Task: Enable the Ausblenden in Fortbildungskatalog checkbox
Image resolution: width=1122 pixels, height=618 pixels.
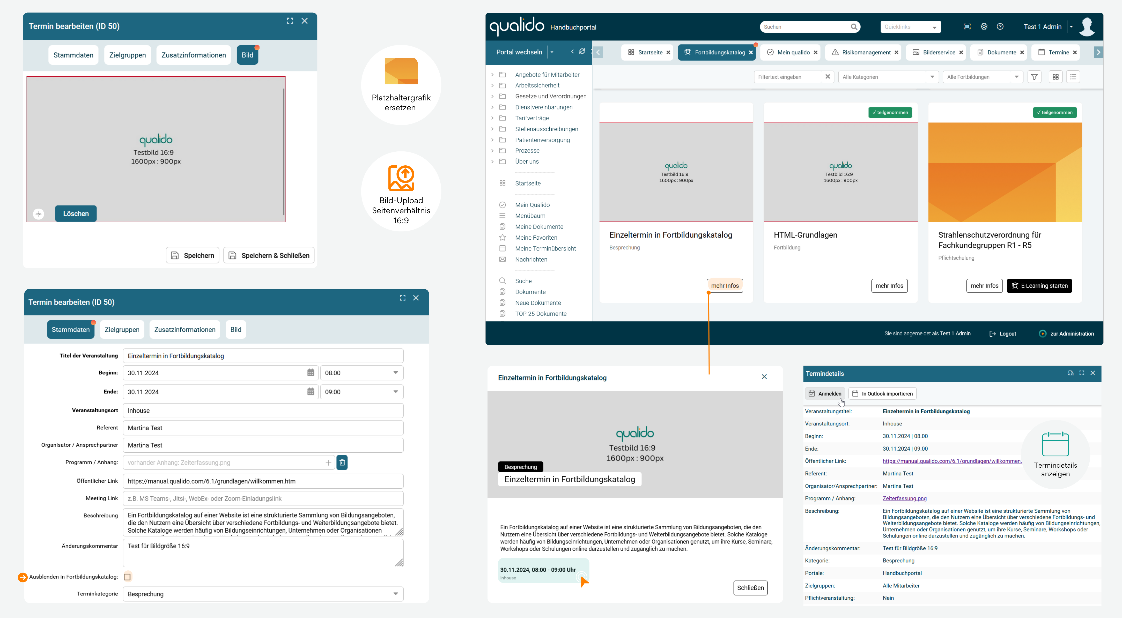Action: [127, 577]
